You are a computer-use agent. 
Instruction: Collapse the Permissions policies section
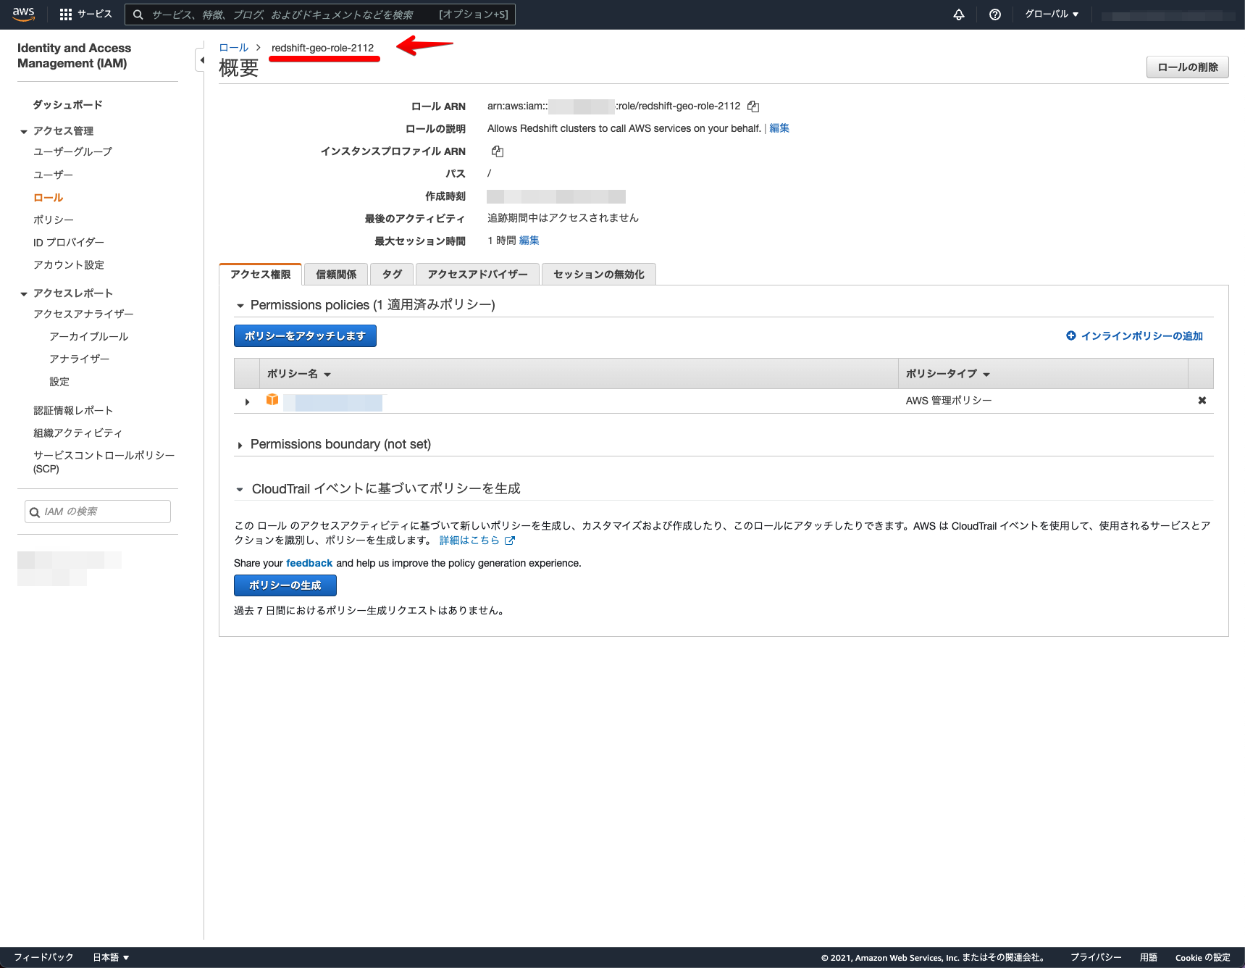[x=240, y=305]
